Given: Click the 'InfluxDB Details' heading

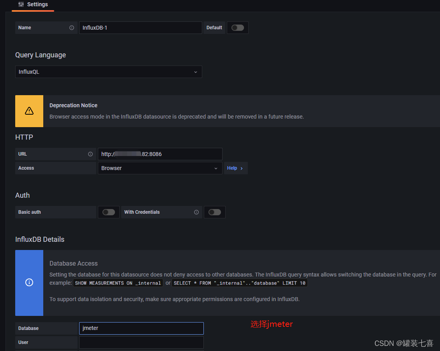Looking at the screenshot, I should (40, 239).
